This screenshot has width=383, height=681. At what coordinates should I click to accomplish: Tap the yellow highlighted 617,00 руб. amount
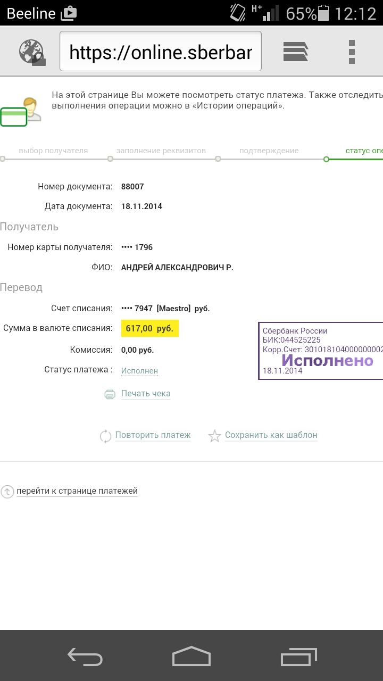[x=149, y=328]
